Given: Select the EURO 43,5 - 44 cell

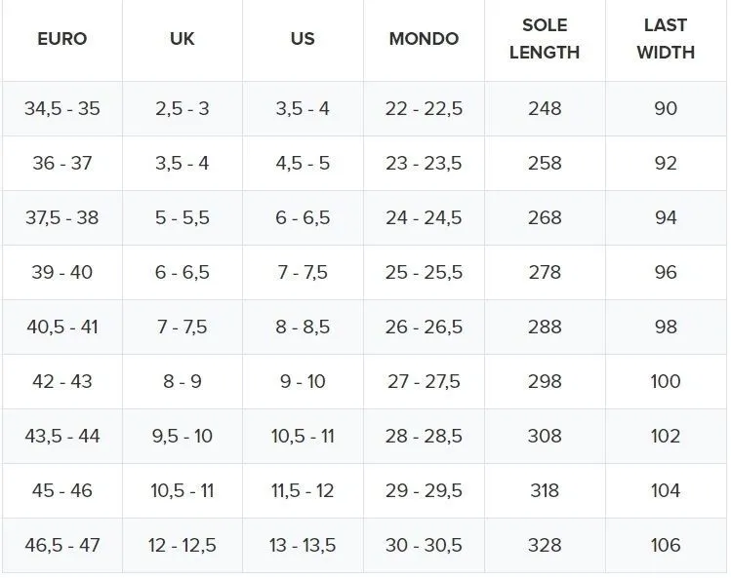Looking at the screenshot, I should point(62,436).
